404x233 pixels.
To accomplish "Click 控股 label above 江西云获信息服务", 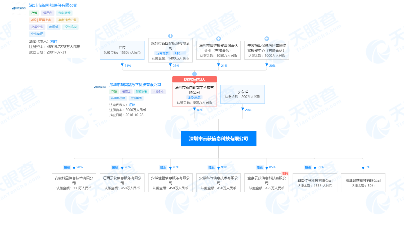I will pyautogui.click(x=115, y=167).
